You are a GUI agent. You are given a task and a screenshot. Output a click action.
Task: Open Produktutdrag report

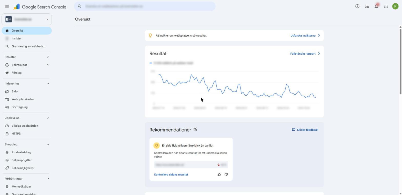coord(27,152)
